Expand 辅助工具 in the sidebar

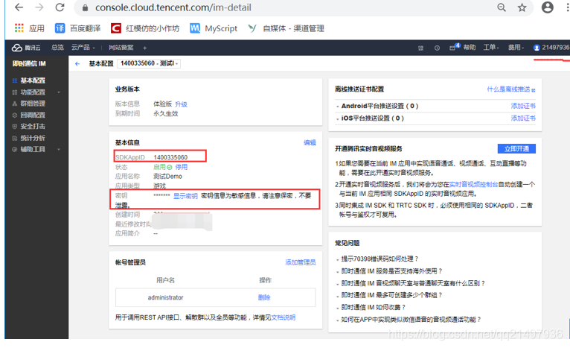(36, 149)
